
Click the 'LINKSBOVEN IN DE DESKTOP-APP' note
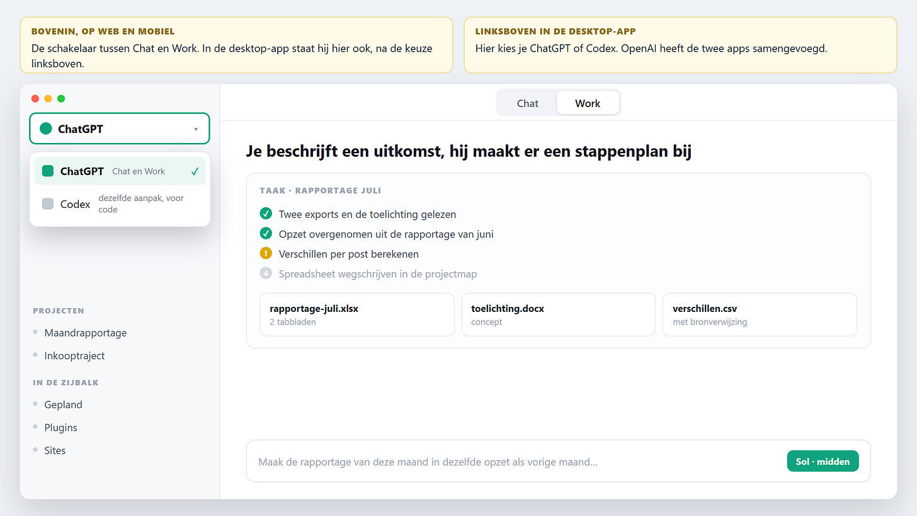680,45
